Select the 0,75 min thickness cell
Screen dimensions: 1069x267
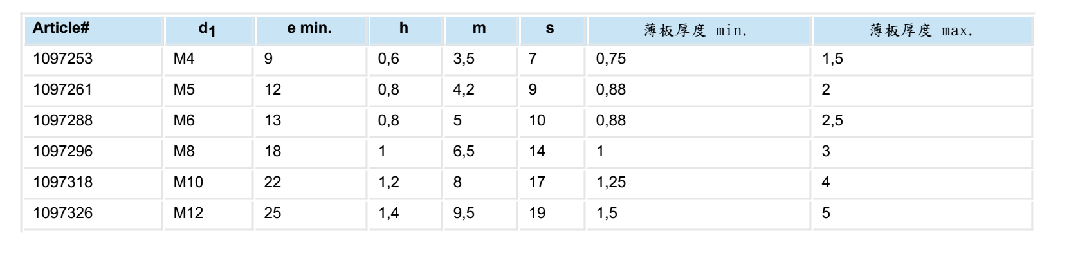699,59
